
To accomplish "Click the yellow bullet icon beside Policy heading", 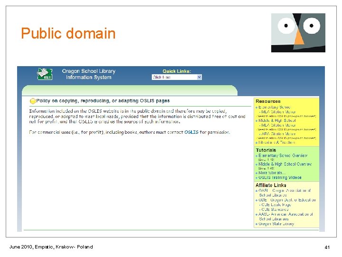I will coord(32,101).
